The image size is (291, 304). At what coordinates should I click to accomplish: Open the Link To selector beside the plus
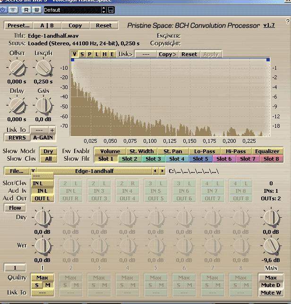click(x=39, y=130)
